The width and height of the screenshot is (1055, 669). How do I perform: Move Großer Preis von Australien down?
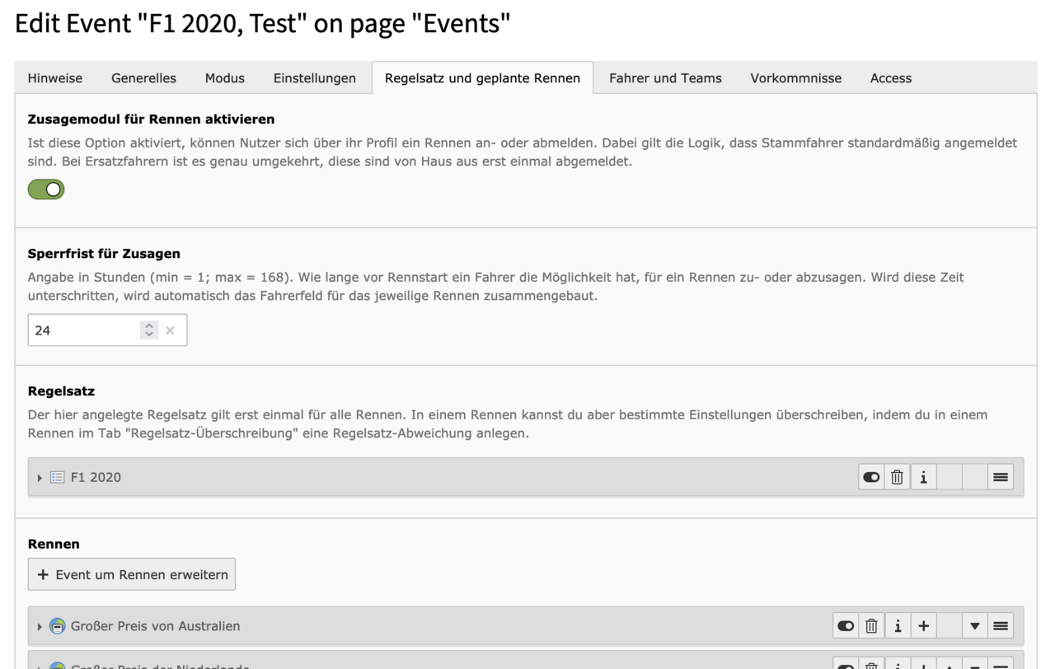(974, 626)
